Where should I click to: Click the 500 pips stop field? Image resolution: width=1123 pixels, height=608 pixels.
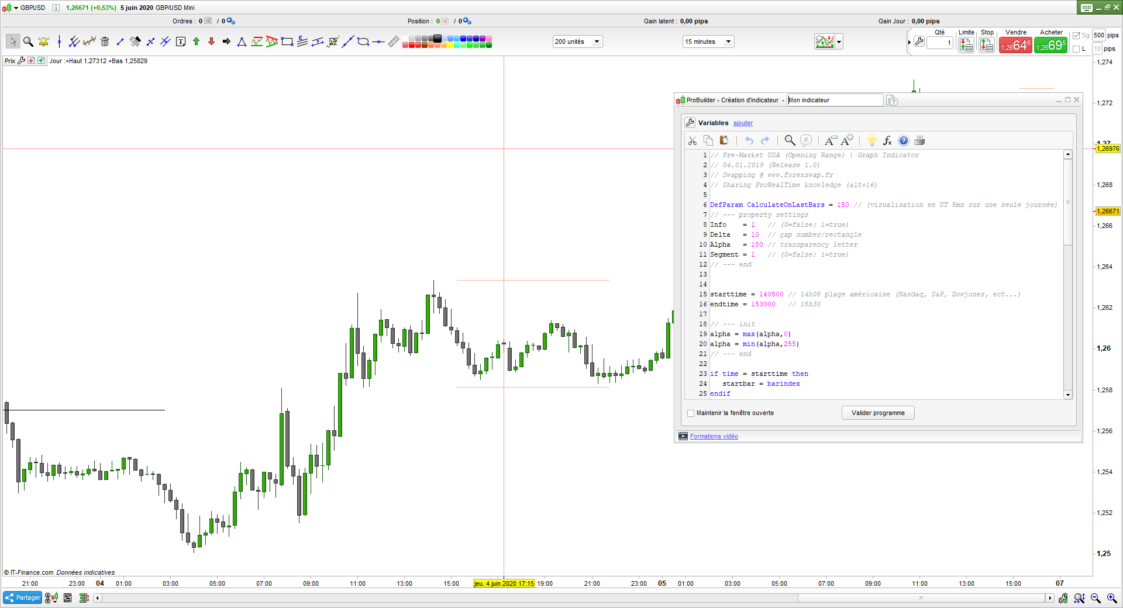click(1099, 35)
